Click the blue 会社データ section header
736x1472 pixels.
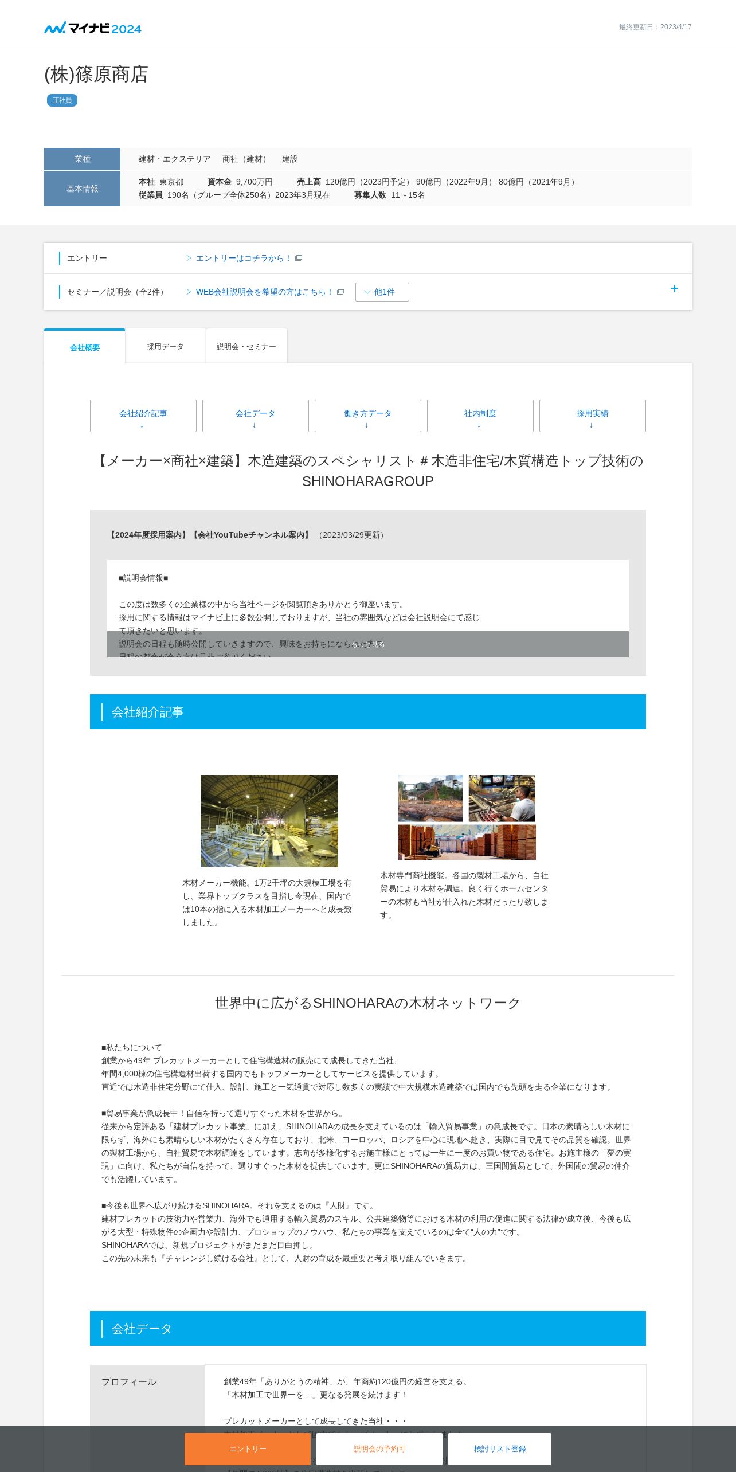(x=368, y=1328)
